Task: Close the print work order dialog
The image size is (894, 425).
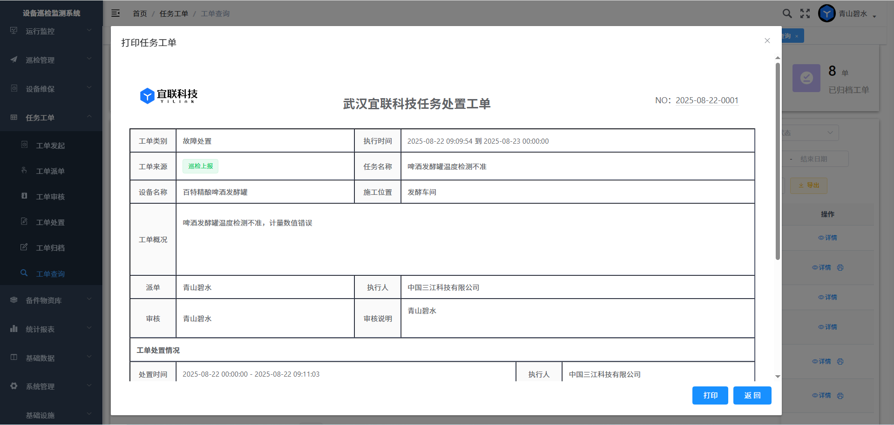Action: pos(767,41)
